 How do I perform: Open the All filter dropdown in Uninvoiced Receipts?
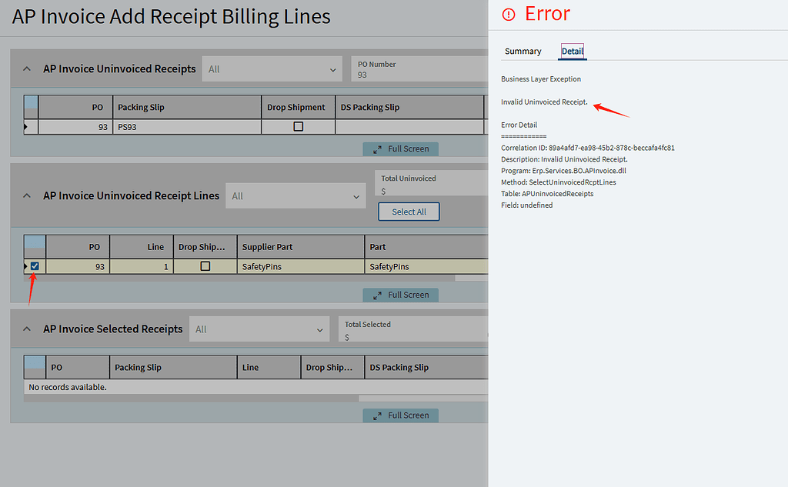pos(272,68)
